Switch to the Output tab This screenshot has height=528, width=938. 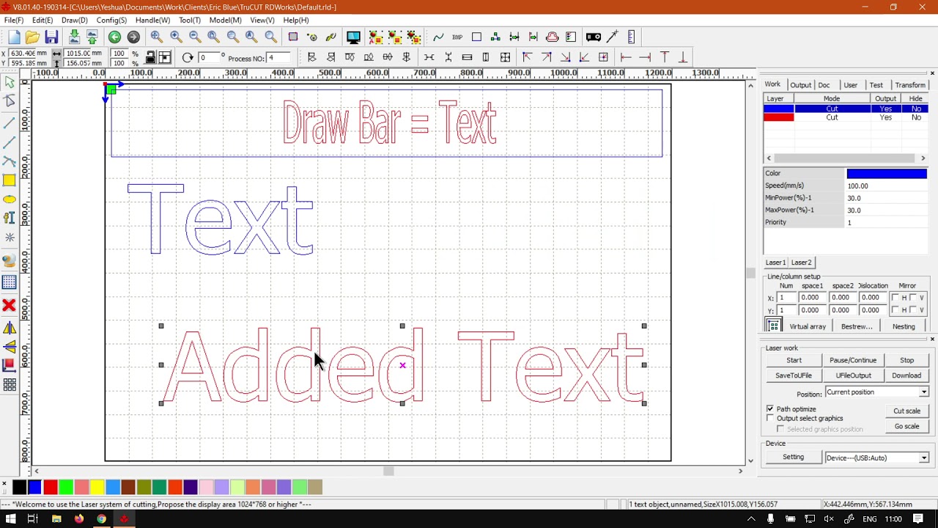pyautogui.click(x=800, y=85)
